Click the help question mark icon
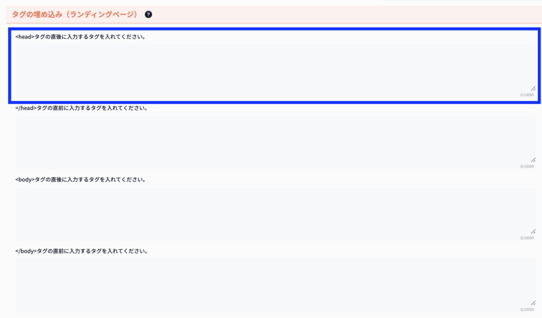Viewport: 542px width, 318px height. [148, 14]
